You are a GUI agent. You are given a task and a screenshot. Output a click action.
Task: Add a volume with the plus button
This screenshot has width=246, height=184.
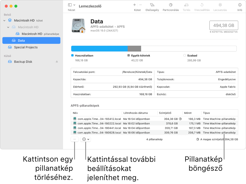point(134,5)
